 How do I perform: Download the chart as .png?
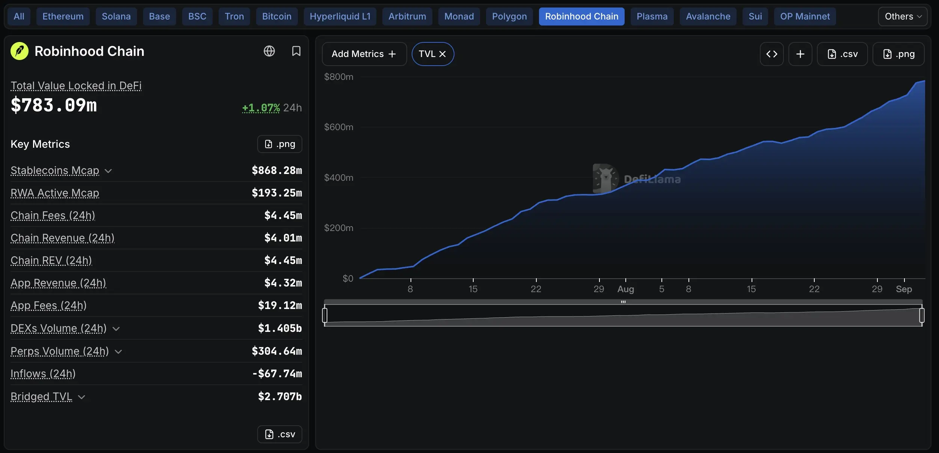click(x=898, y=54)
